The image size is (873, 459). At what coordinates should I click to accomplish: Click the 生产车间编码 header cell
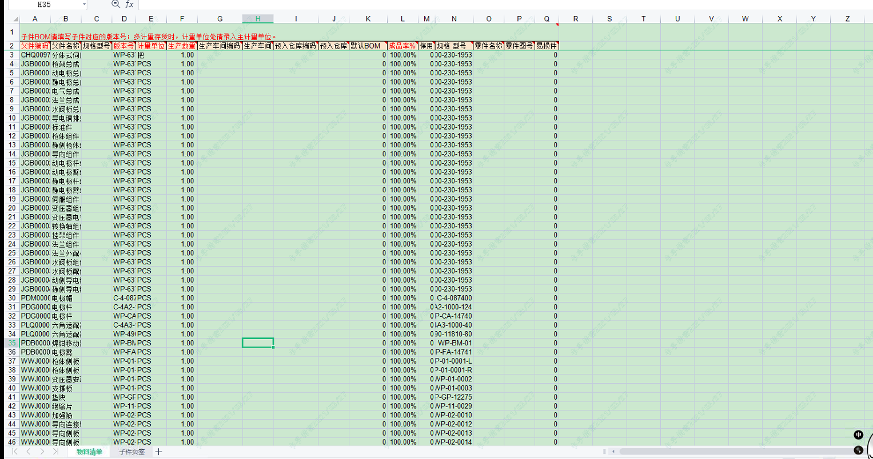click(x=220, y=46)
